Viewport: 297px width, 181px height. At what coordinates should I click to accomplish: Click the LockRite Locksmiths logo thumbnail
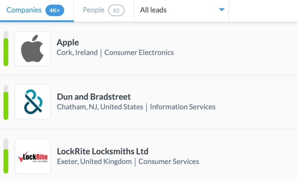(33, 156)
